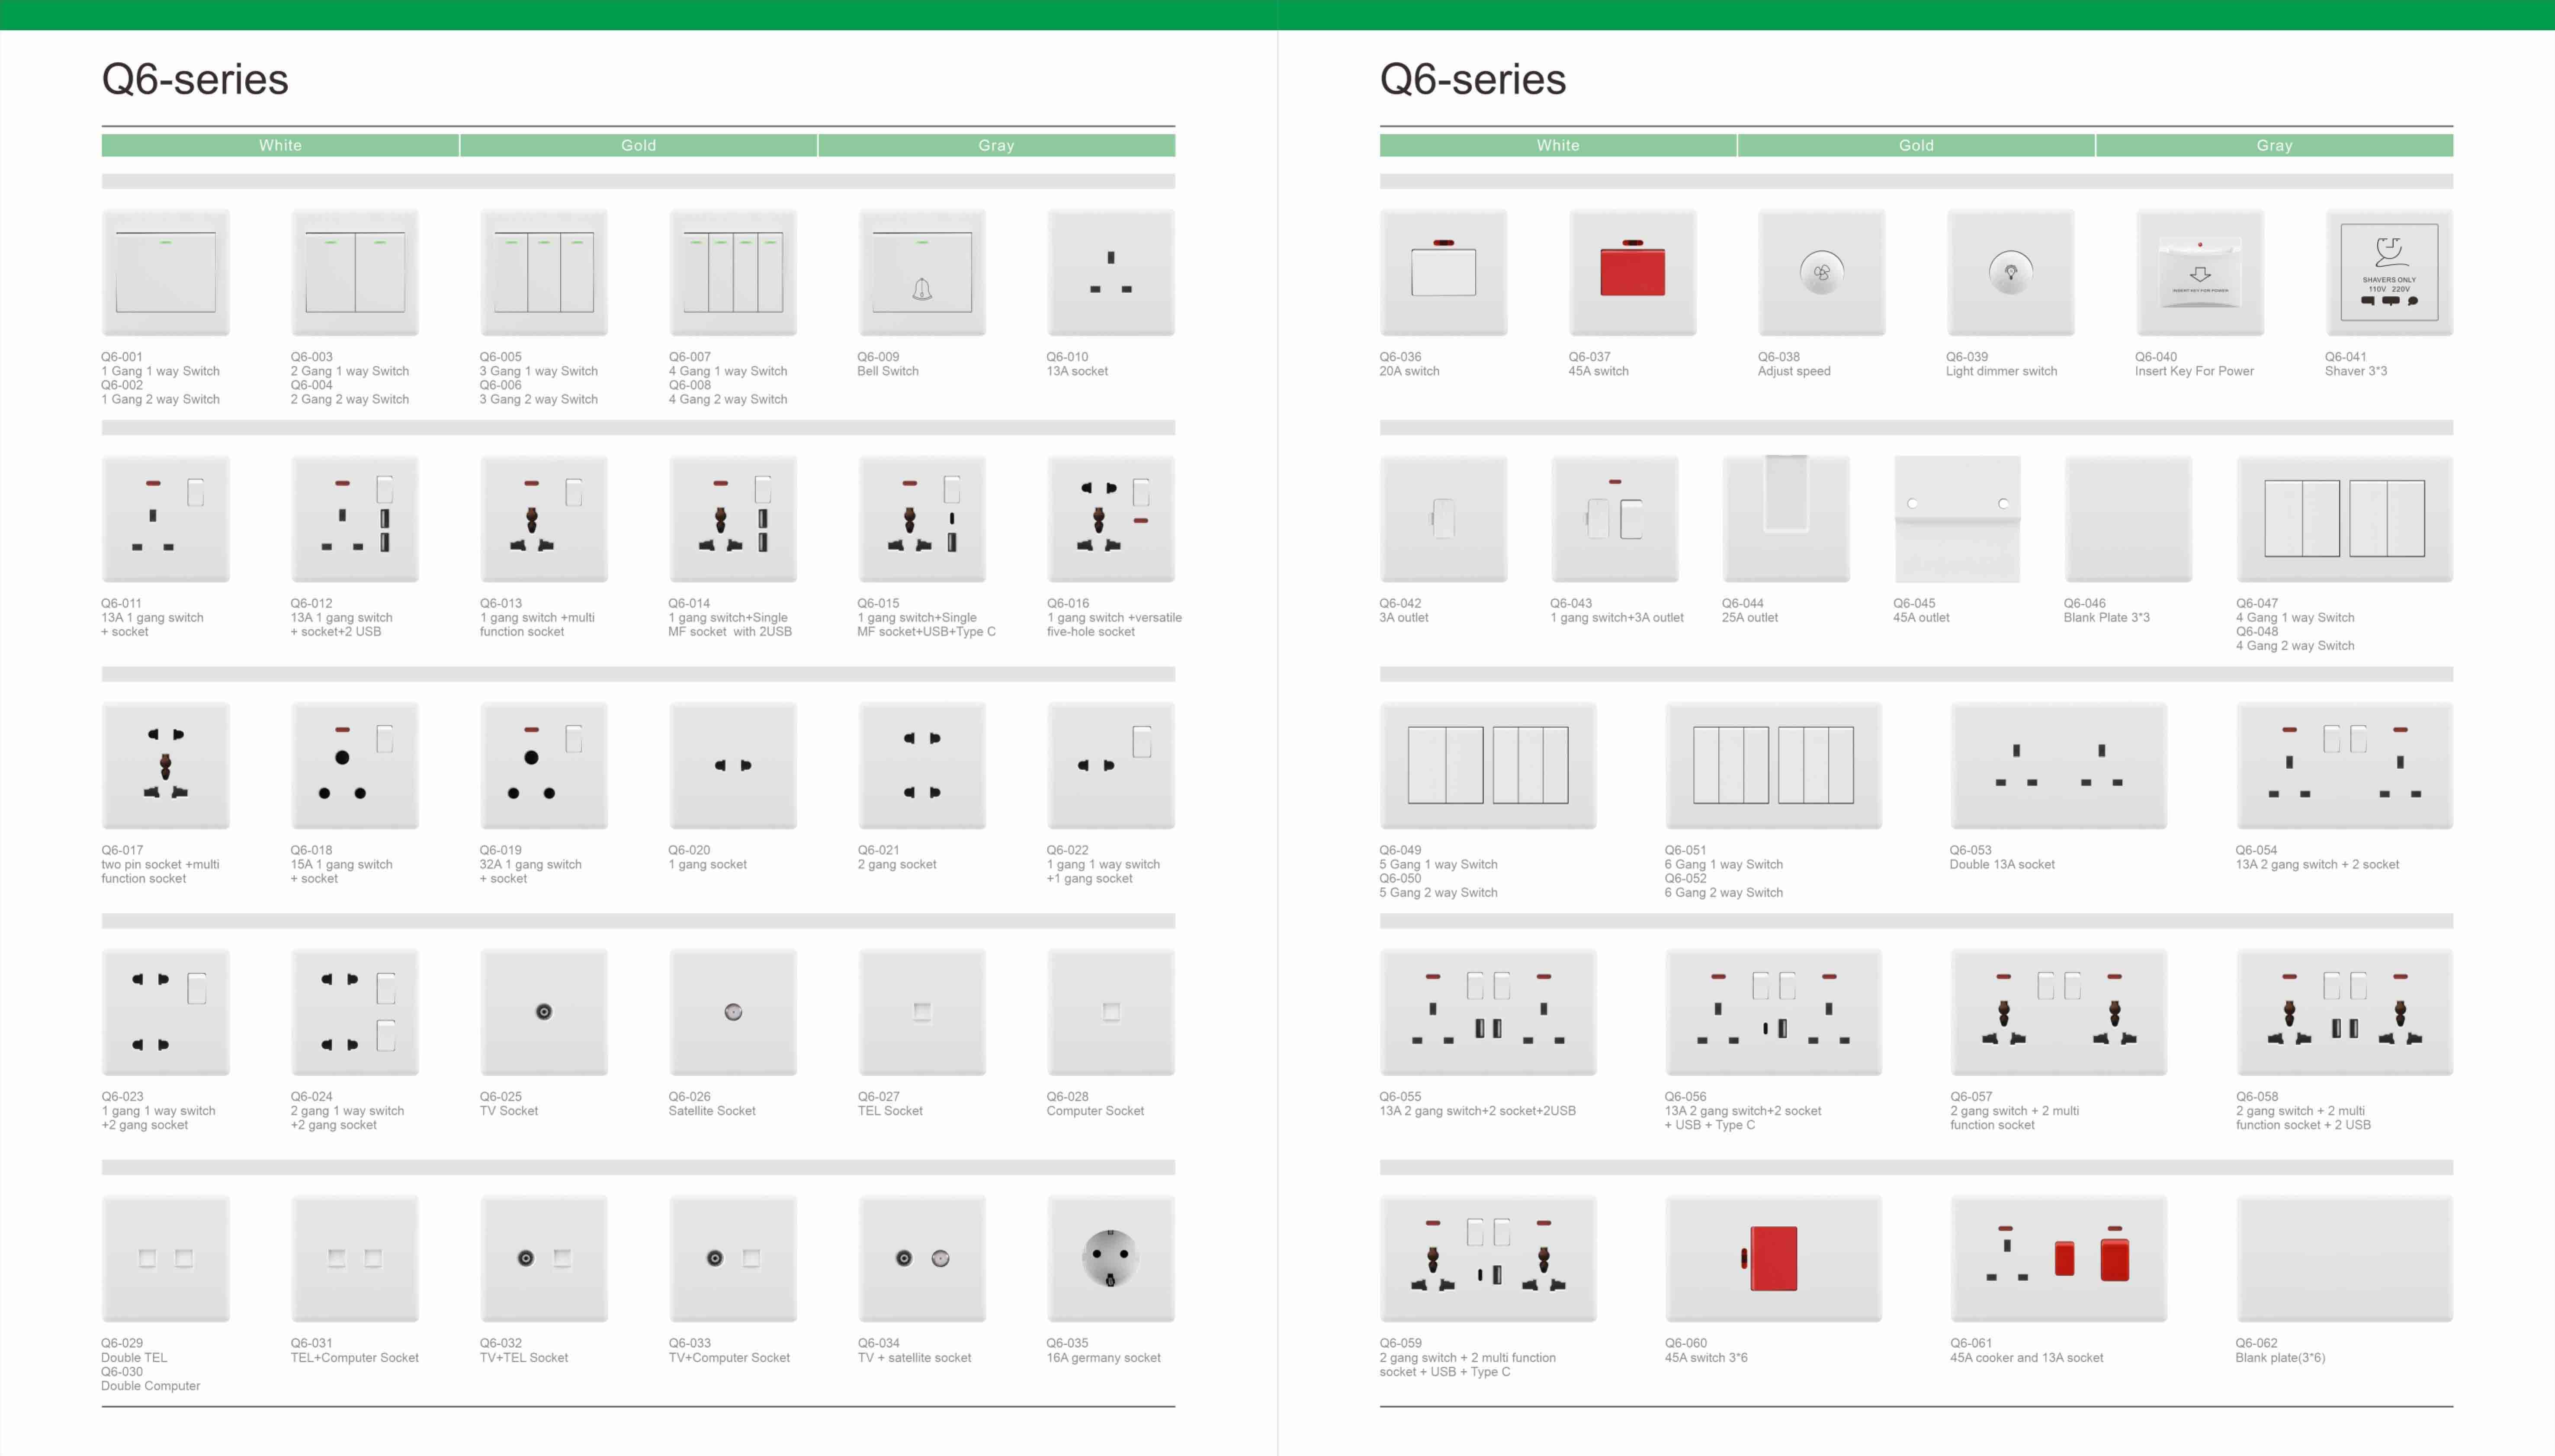2555x1456 pixels.
Task: Click the "45A switch 3*6" caption
Action: [x=1706, y=1358]
